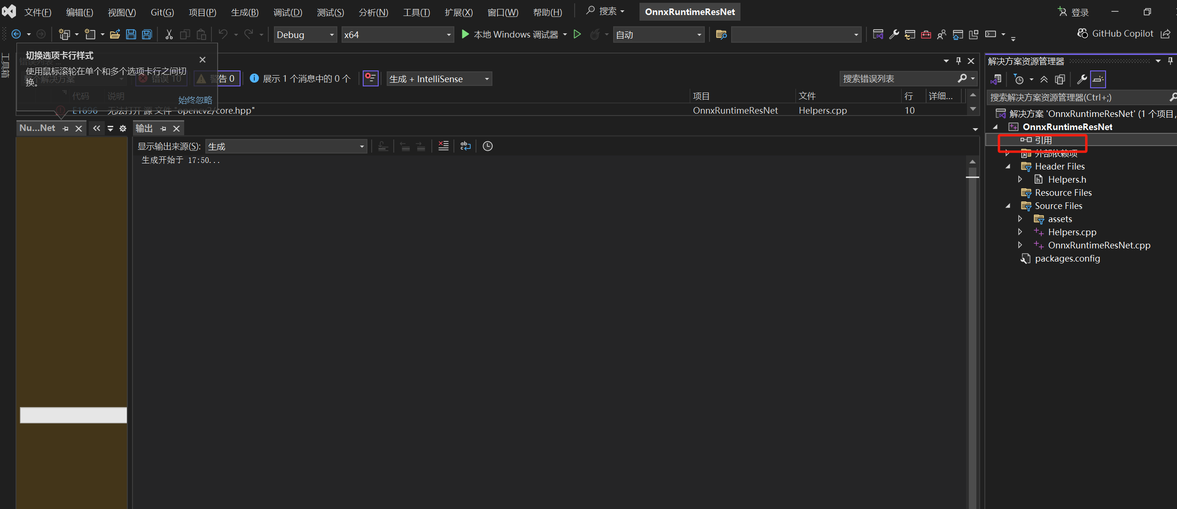This screenshot has height=509, width=1177.
Task: Open Solution Explorer properties wrench icon
Action: pos(1083,79)
